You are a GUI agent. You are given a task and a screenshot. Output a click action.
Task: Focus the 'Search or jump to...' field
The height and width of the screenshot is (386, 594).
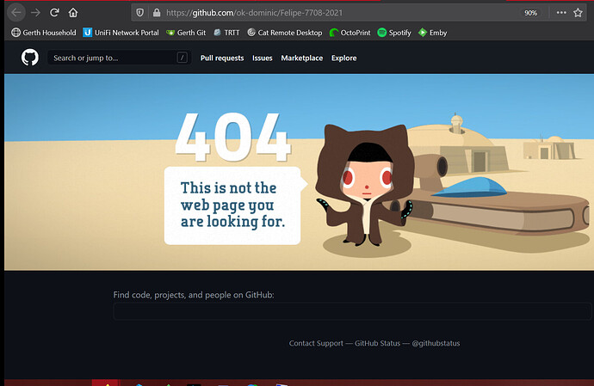pyautogui.click(x=119, y=58)
